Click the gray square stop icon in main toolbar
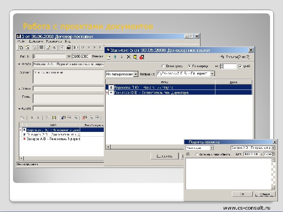 click(42, 48)
